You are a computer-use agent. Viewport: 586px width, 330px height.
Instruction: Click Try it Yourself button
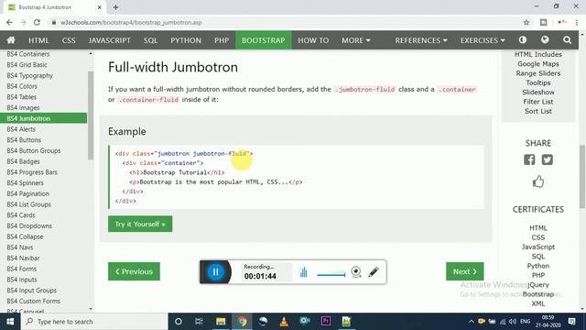[x=140, y=224]
